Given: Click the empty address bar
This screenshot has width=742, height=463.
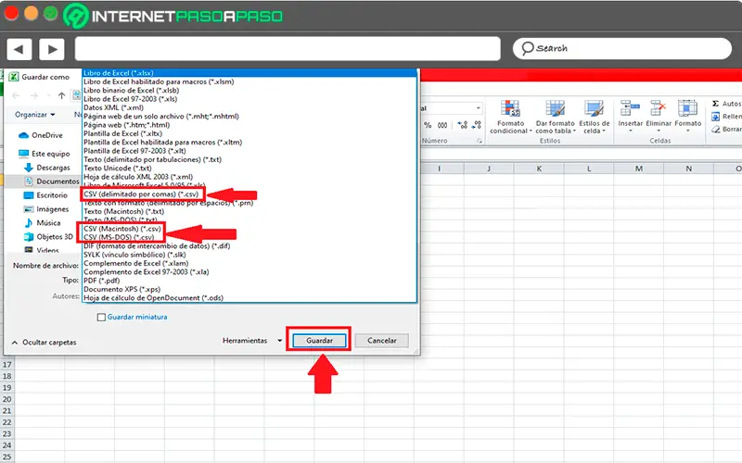Looking at the screenshot, I should pos(288,49).
